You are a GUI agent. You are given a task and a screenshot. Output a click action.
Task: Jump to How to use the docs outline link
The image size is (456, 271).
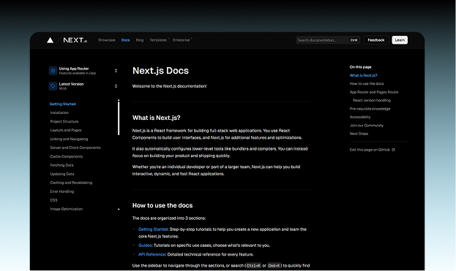point(367,83)
